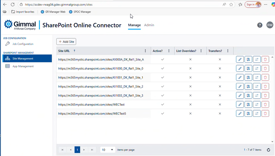Click the Add Site button
275x156 pixels.
[x=66, y=42]
